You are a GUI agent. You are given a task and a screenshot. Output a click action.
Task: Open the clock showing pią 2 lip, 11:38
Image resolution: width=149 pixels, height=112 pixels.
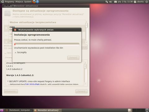pyautogui.click(x=125, y=2)
